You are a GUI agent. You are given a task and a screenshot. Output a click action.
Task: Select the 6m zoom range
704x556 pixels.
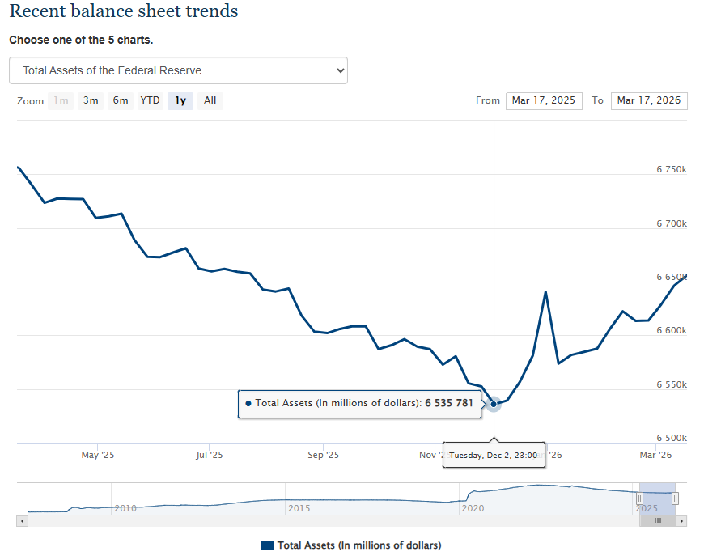[x=121, y=100]
